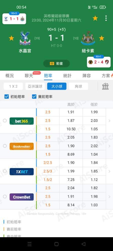Toggle the 初始賠率 checkbox
Image resolution: width=113 pixels, height=251 pixels.
pyautogui.click(x=7, y=97)
